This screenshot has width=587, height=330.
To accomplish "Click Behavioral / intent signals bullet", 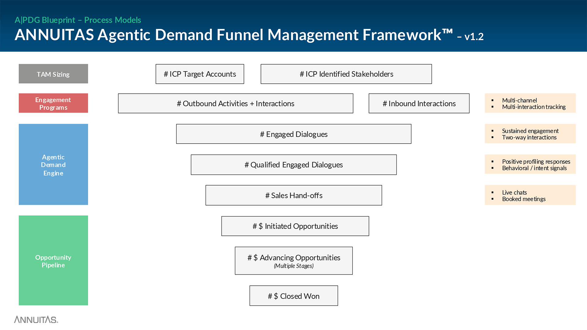I will pyautogui.click(x=534, y=168).
